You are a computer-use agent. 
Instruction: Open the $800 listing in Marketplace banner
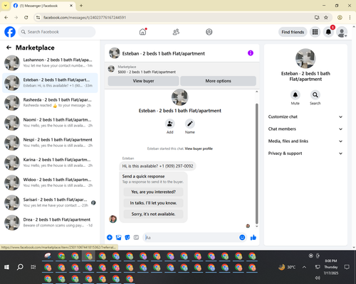[x=147, y=72]
